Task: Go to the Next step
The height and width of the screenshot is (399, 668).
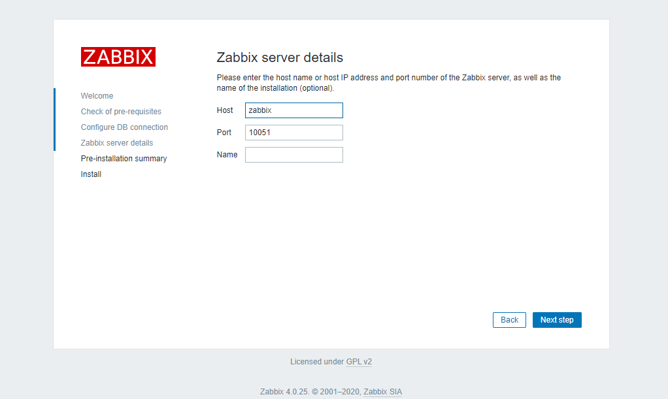Action: click(557, 320)
